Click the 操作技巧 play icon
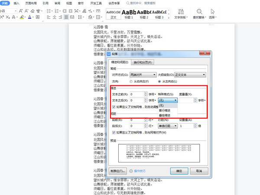 (131, 171)
